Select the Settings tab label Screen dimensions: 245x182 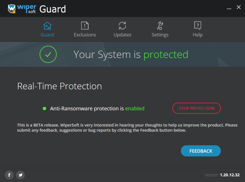click(x=160, y=35)
